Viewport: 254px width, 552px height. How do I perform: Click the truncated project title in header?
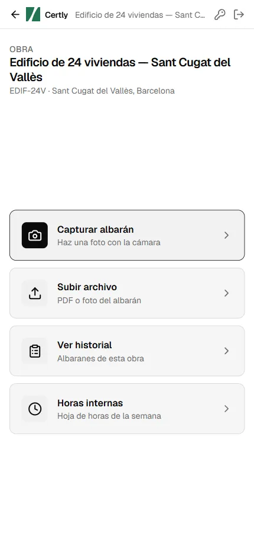point(140,15)
